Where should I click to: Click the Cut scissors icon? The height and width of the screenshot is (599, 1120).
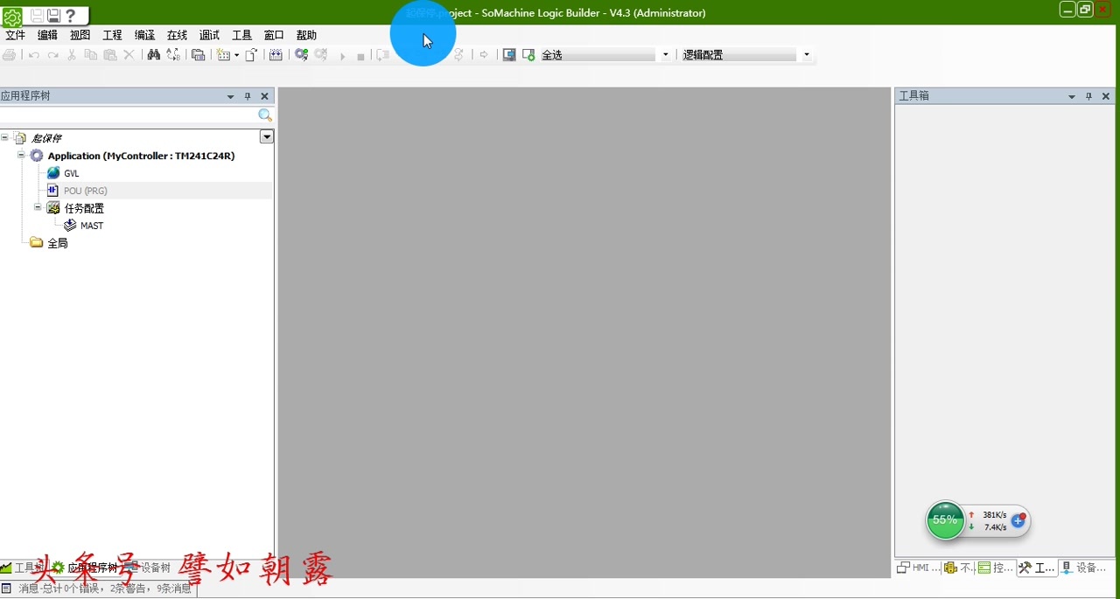[72, 54]
